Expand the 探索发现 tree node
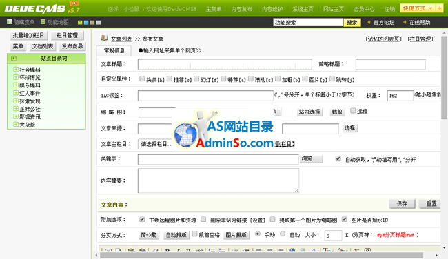 click(16, 101)
